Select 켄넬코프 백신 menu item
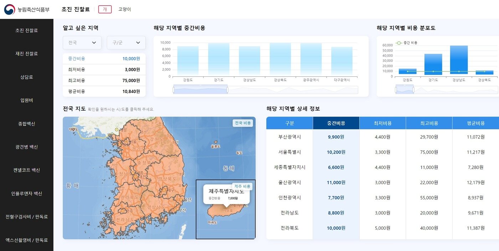 point(26,170)
